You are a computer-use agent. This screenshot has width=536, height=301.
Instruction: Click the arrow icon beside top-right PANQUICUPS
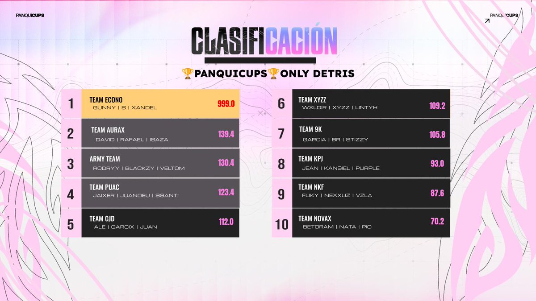click(487, 20)
